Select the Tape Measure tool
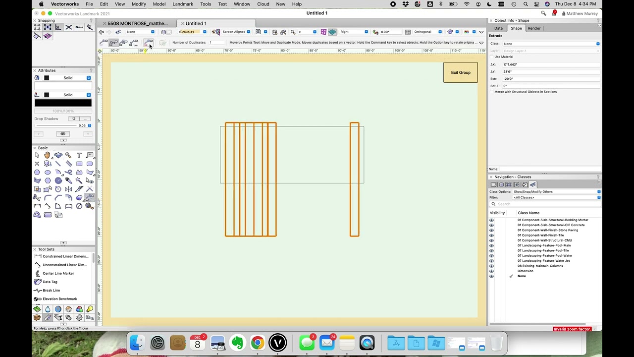Image resolution: width=634 pixels, height=357 pixels. click(90, 206)
